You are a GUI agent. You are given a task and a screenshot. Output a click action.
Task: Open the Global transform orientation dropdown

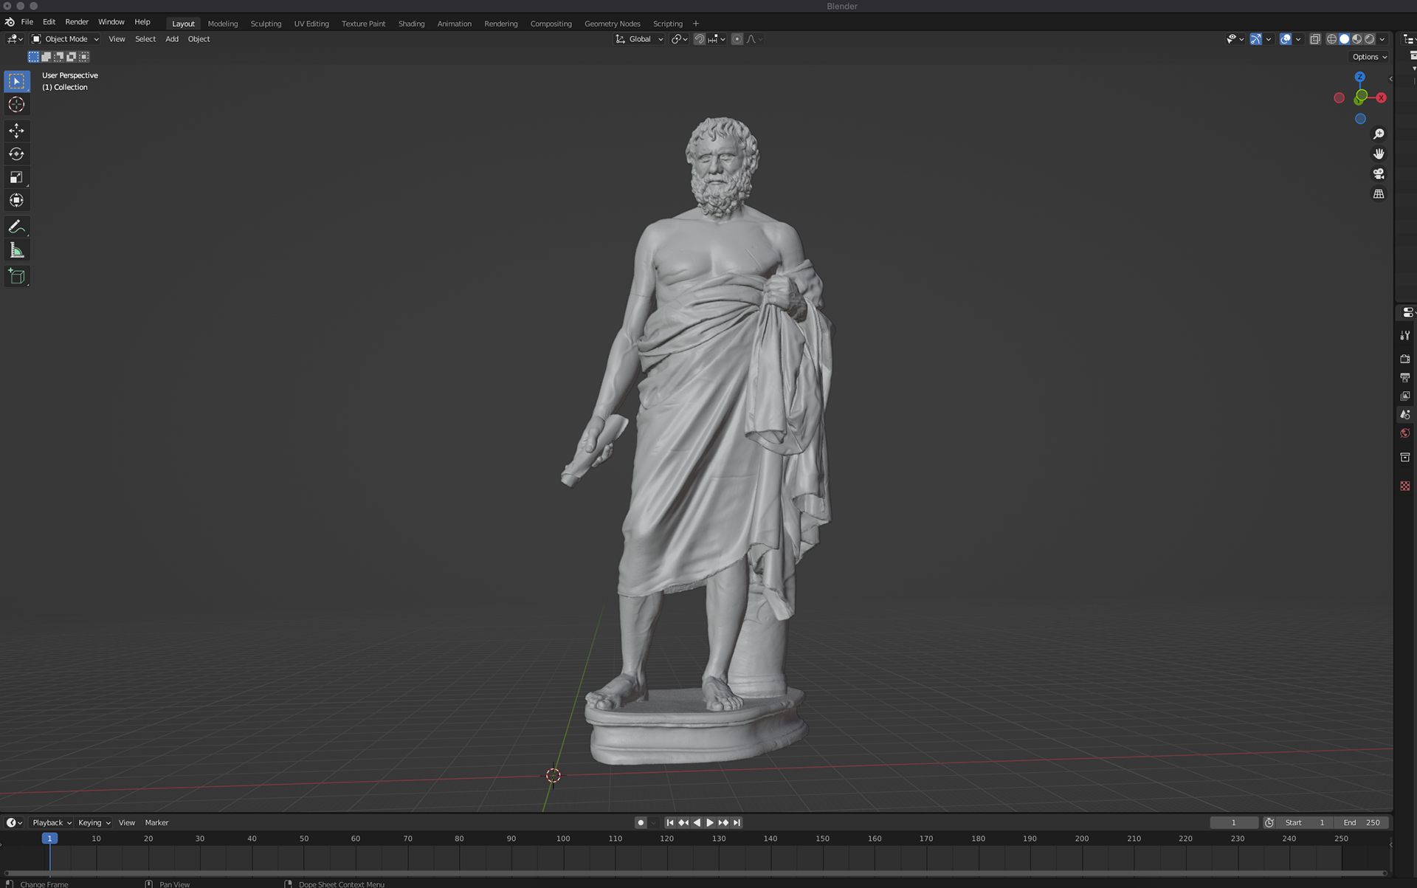point(639,39)
